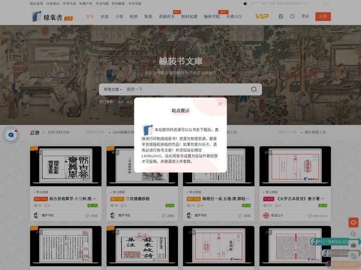Open the 三官感應妙経 title link
The height and width of the screenshot is (270, 361).
(138, 199)
